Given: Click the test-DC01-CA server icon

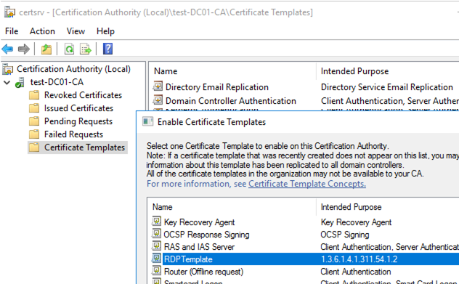Looking at the screenshot, I should click(x=20, y=82).
